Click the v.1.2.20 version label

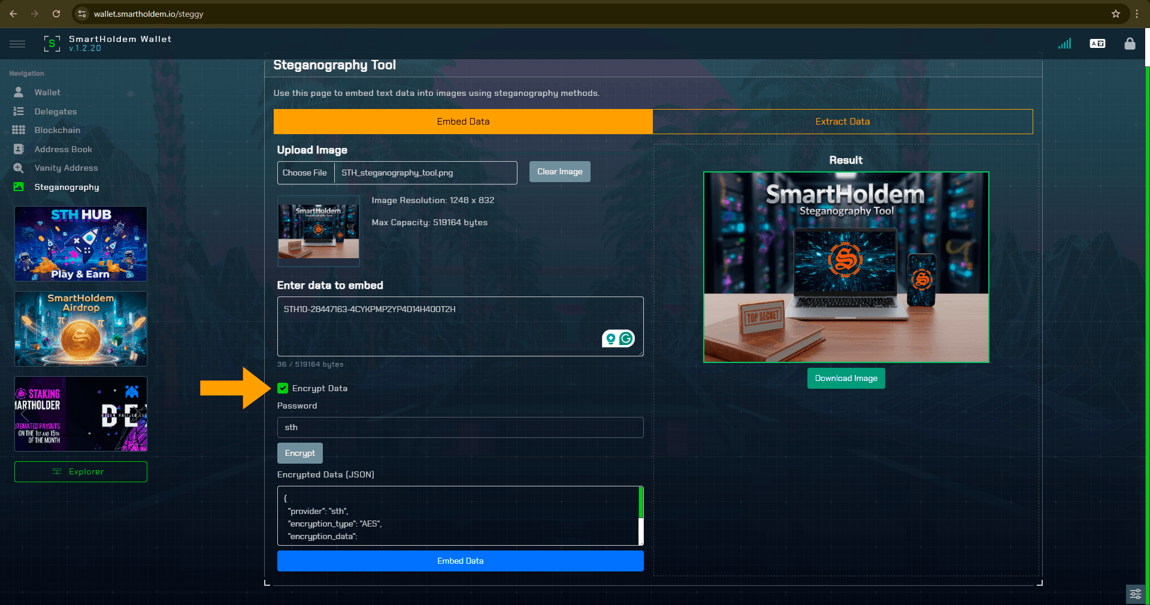85,49
